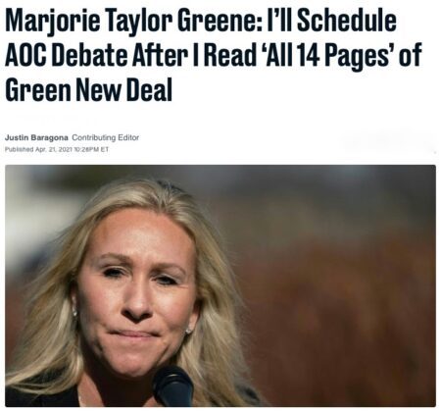This screenshot has width=441, height=411.
Task: Click the article headline text
Action: [x=214, y=55]
